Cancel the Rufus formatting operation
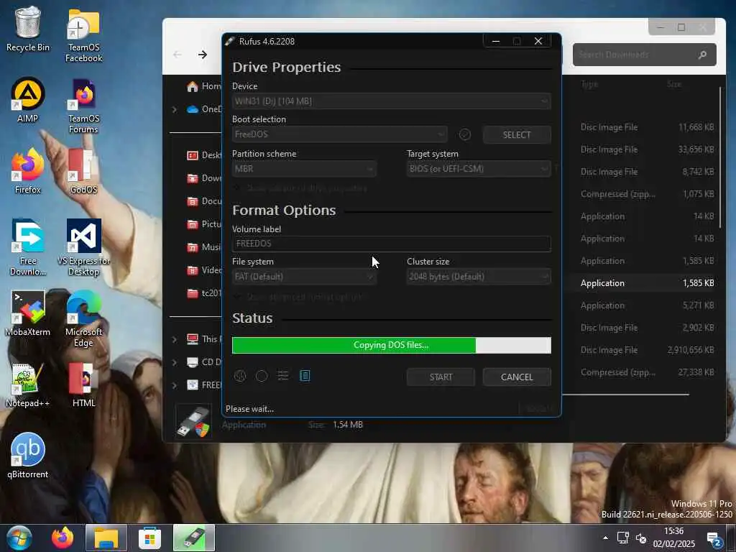The width and height of the screenshot is (736, 552). [x=517, y=377]
